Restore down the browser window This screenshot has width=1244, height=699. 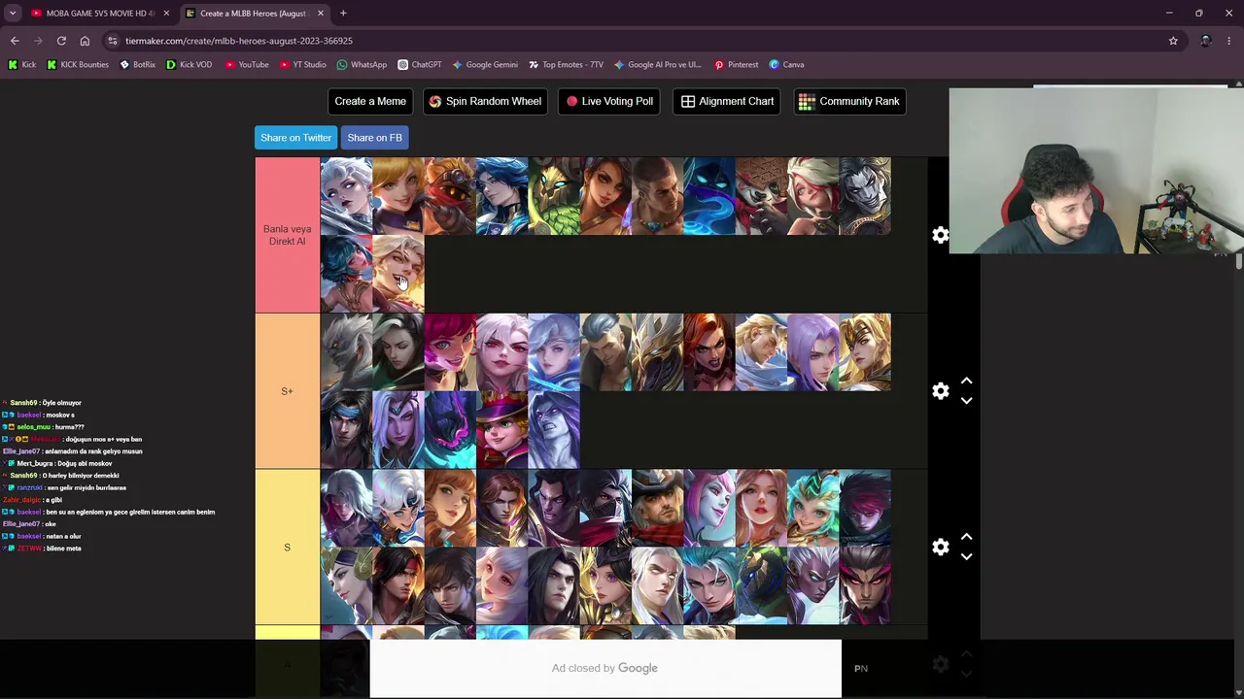[x=1198, y=14]
